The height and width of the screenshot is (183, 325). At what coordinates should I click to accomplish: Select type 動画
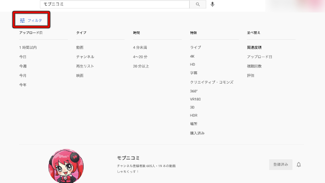pyautogui.click(x=80, y=47)
